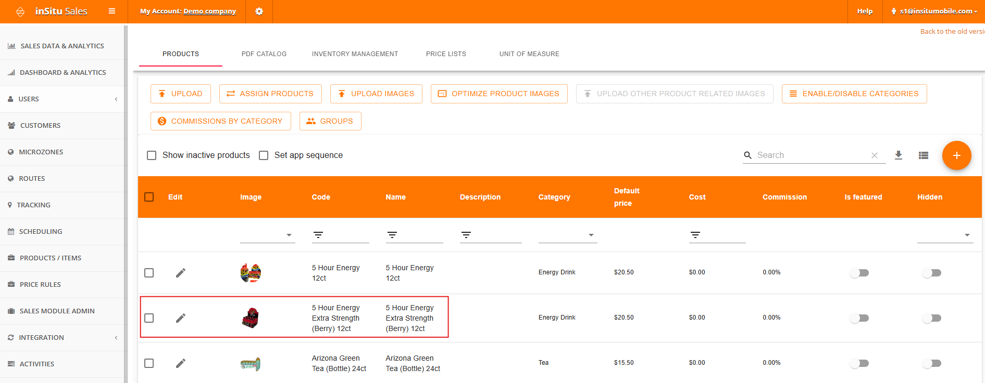
Task: Check Show inactive products
Action: pyautogui.click(x=152, y=155)
